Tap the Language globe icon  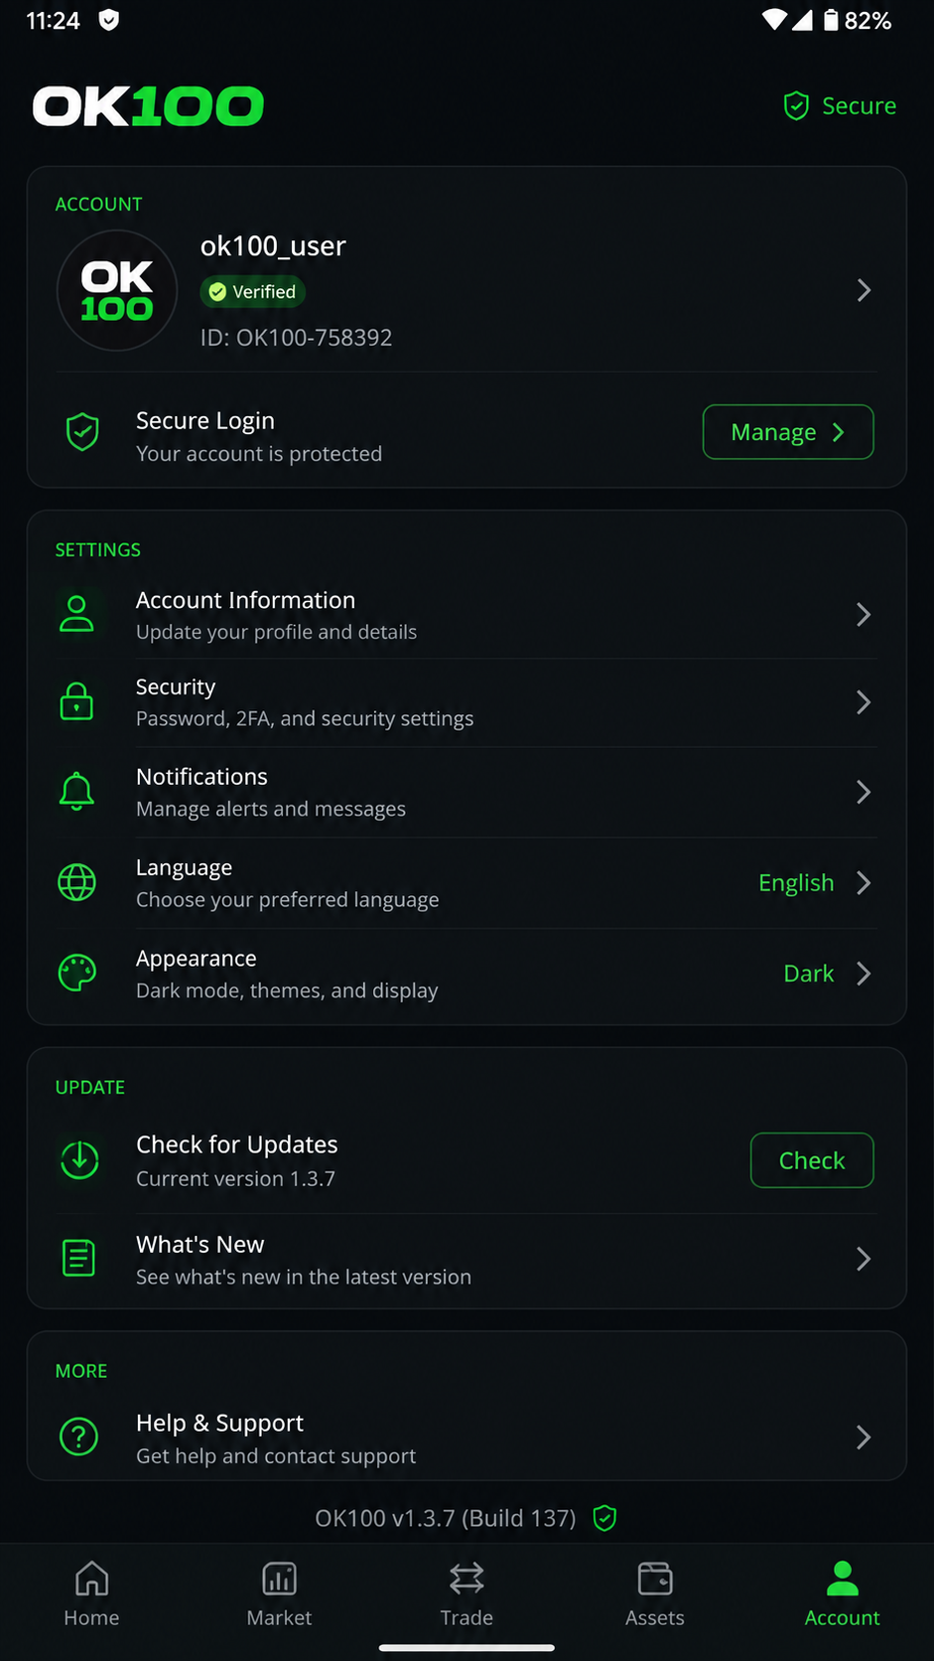click(76, 882)
